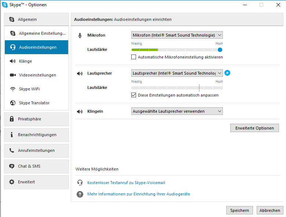The height and width of the screenshot is (217, 286).
Task: Click the camera icon beside Videoeinstellungen
Action: pos(13,75)
